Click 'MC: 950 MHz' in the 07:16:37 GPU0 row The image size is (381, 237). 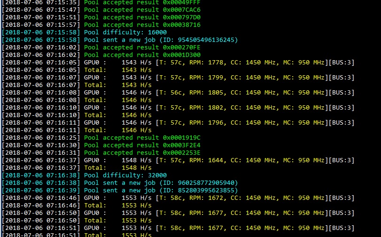tap(304, 160)
